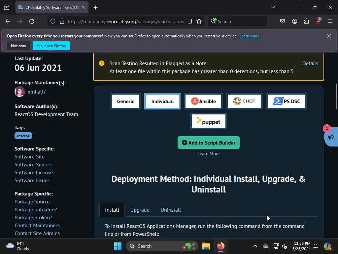Open the clock showing 11:58 PM
This screenshot has height=254, width=338.
[301, 246]
